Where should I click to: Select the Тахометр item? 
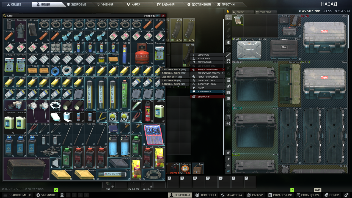[21, 30]
